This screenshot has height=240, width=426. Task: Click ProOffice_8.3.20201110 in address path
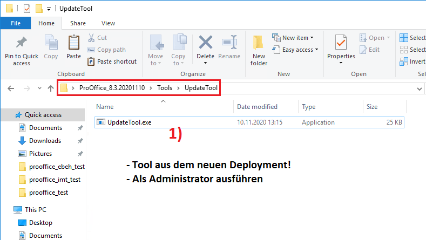112,88
